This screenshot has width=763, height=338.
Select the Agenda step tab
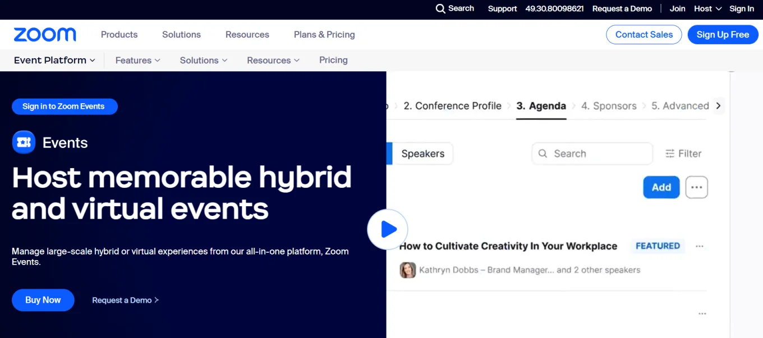point(541,106)
